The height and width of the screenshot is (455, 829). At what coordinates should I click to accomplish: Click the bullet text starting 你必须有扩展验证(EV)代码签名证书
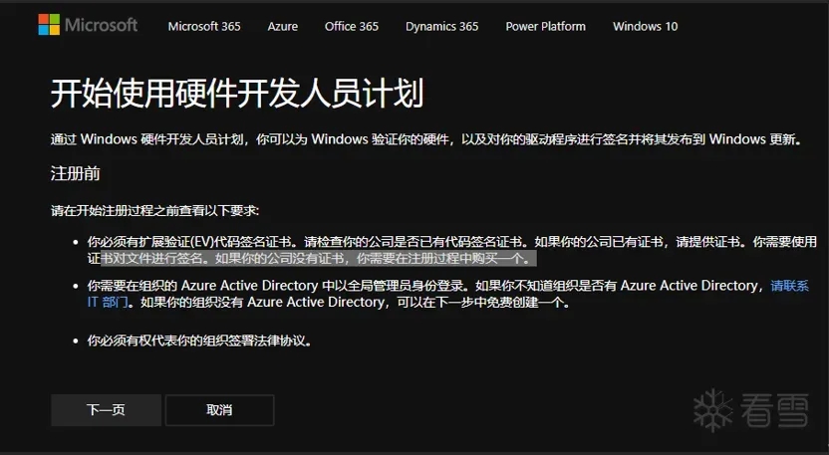pos(299,242)
